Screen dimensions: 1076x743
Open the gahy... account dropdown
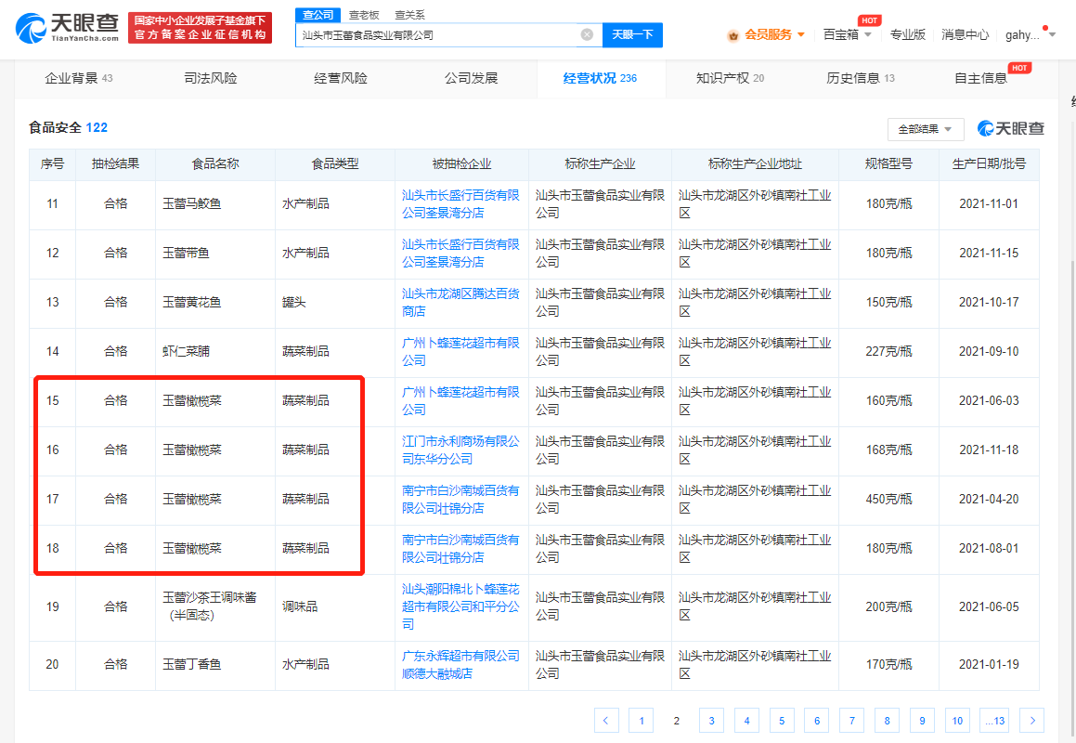click(1030, 34)
